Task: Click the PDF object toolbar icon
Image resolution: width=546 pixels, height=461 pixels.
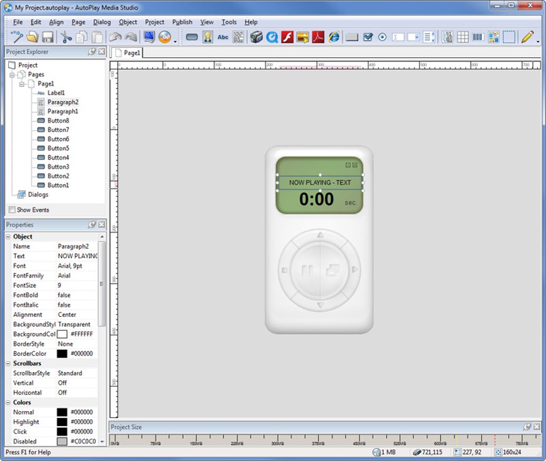Action: click(x=318, y=37)
